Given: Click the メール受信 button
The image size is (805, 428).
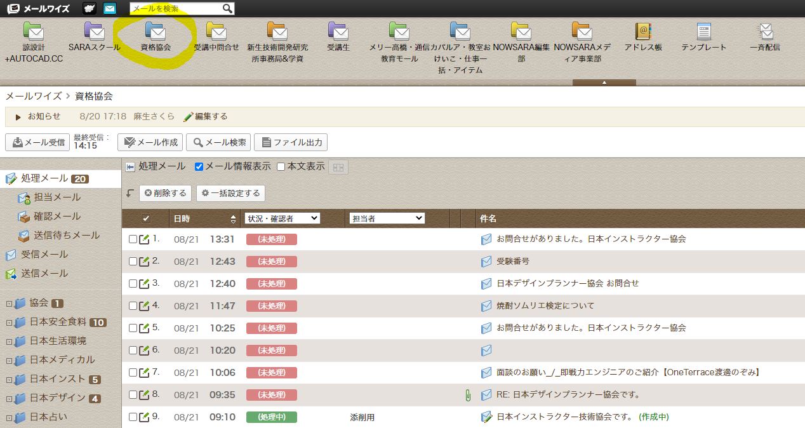Looking at the screenshot, I should tap(38, 142).
